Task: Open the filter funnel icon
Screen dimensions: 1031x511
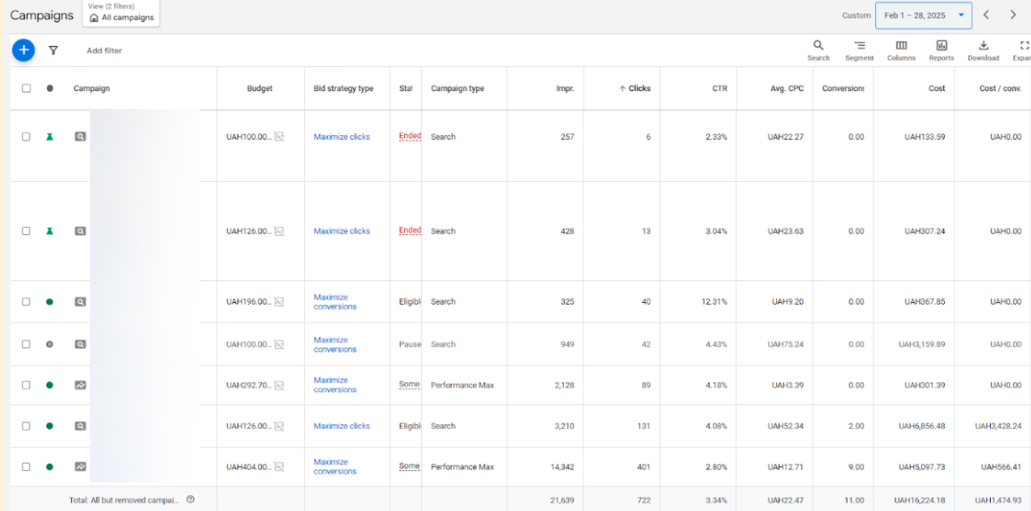Action: [53, 51]
